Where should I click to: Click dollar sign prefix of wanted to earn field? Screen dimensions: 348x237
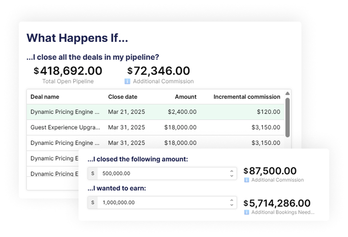coord(93,203)
